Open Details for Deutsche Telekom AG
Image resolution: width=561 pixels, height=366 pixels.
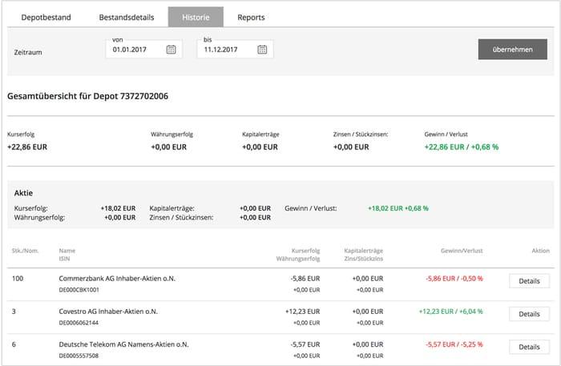[529, 347]
